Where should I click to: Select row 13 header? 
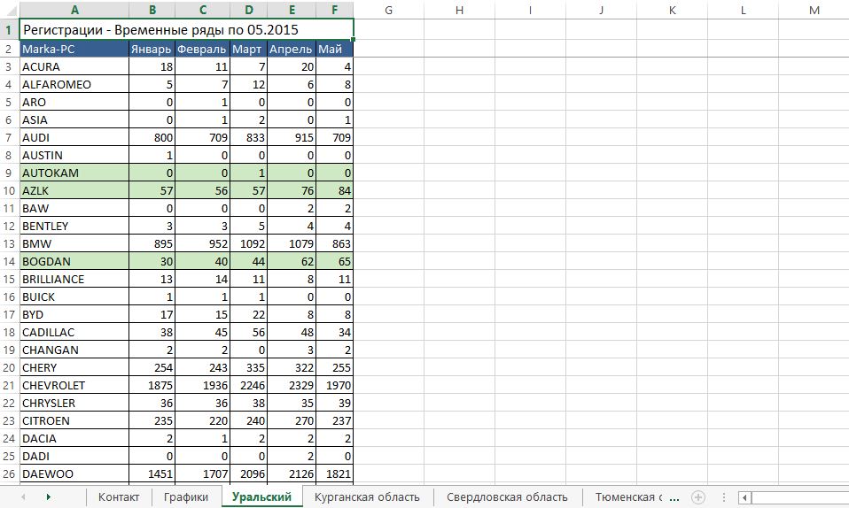pos(9,243)
